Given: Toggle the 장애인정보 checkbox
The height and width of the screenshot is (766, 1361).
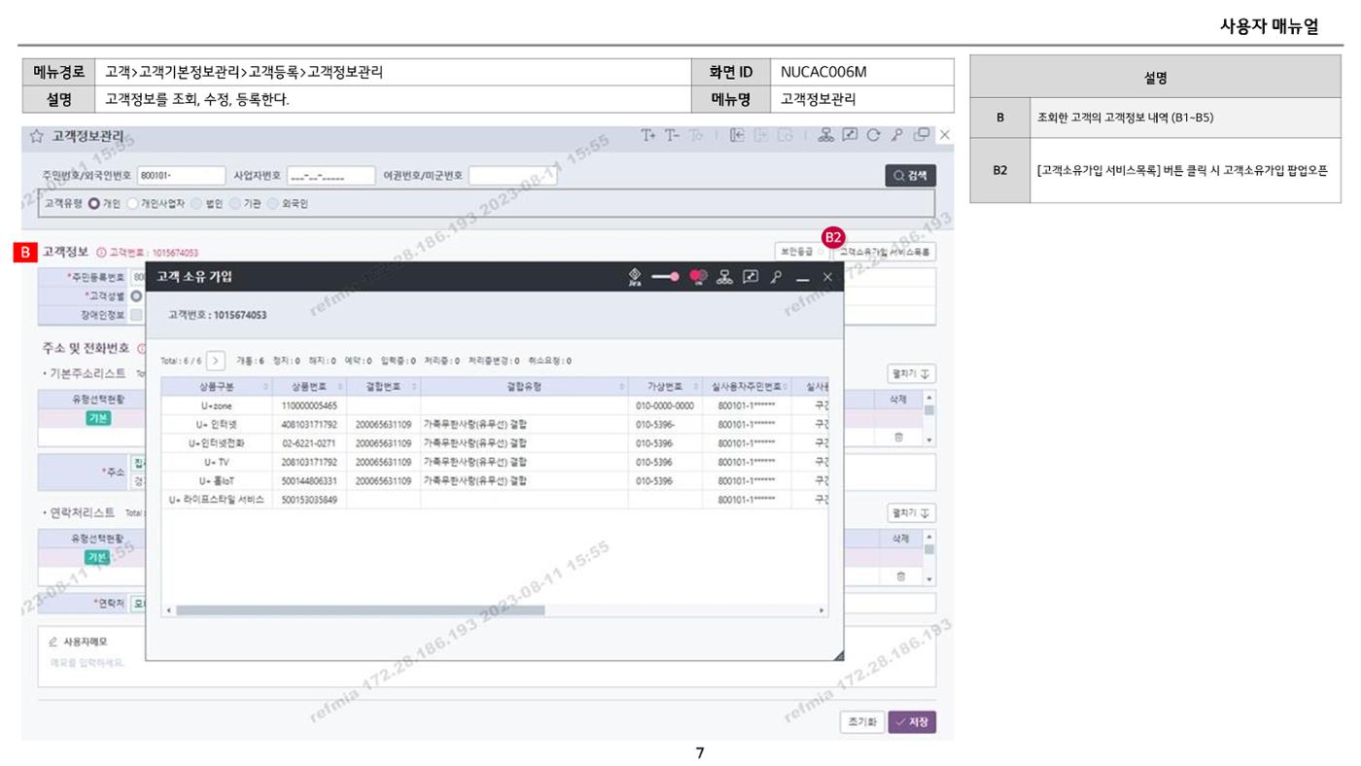Looking at the screenshot, I should pyautogui.click(x=136, y=315).
